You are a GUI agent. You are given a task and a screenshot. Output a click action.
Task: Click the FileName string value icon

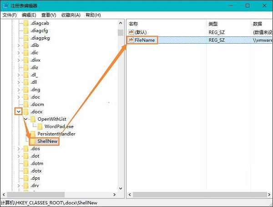point(131,40)
